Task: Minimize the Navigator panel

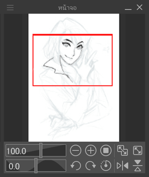Action: point(128,9)
